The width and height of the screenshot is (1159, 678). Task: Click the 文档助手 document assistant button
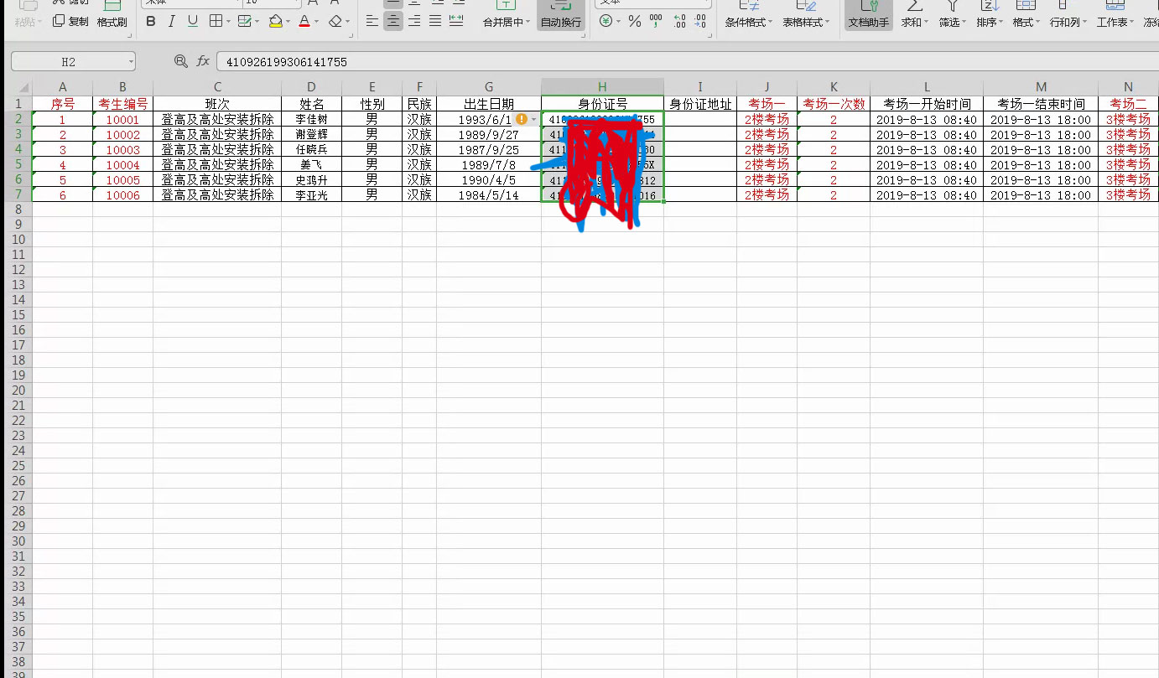869,16
